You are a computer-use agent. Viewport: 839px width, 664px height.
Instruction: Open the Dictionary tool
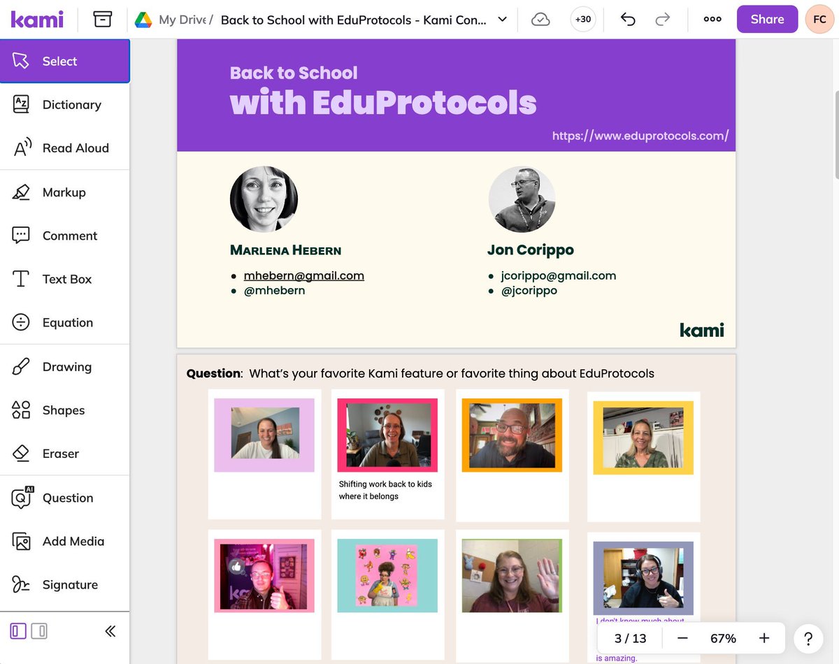[x=64, y=105]
